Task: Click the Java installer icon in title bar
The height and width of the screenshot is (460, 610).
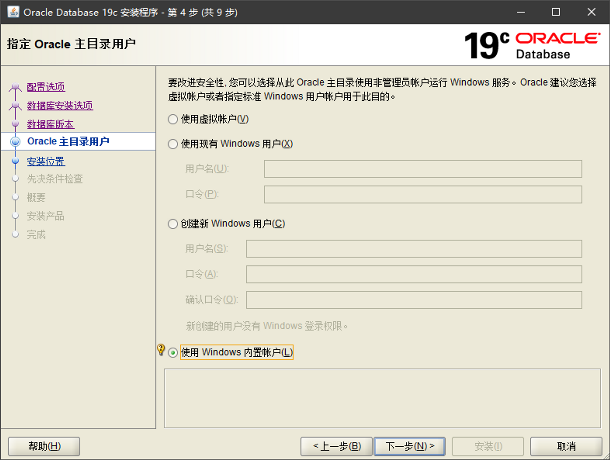Action: point(13,12)
